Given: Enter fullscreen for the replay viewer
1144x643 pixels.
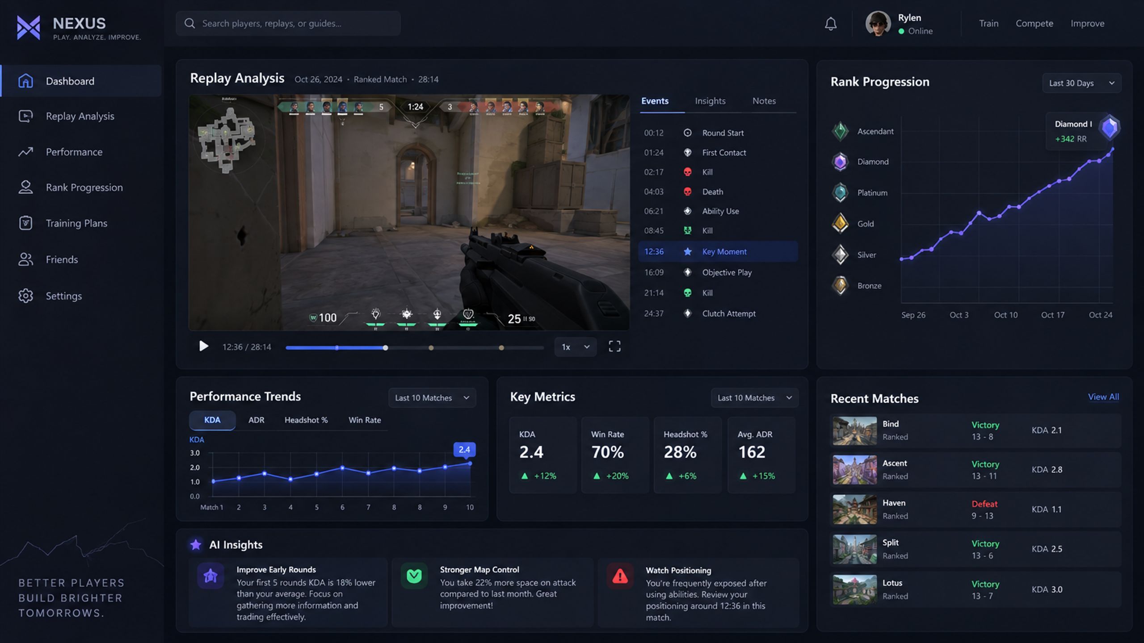Looking at the screenshot, I should (614, 347).
